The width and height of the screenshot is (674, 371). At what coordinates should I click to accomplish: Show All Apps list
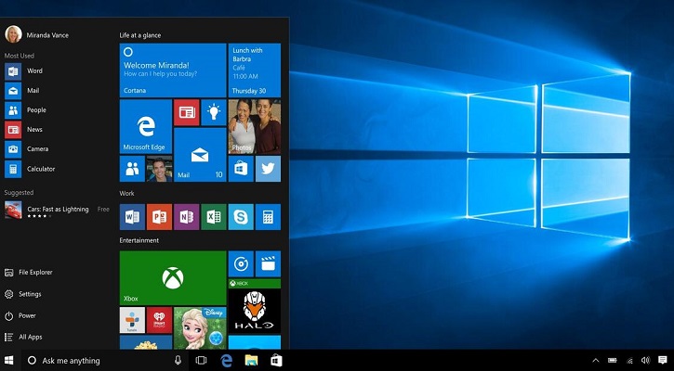(x=23, y=337)
